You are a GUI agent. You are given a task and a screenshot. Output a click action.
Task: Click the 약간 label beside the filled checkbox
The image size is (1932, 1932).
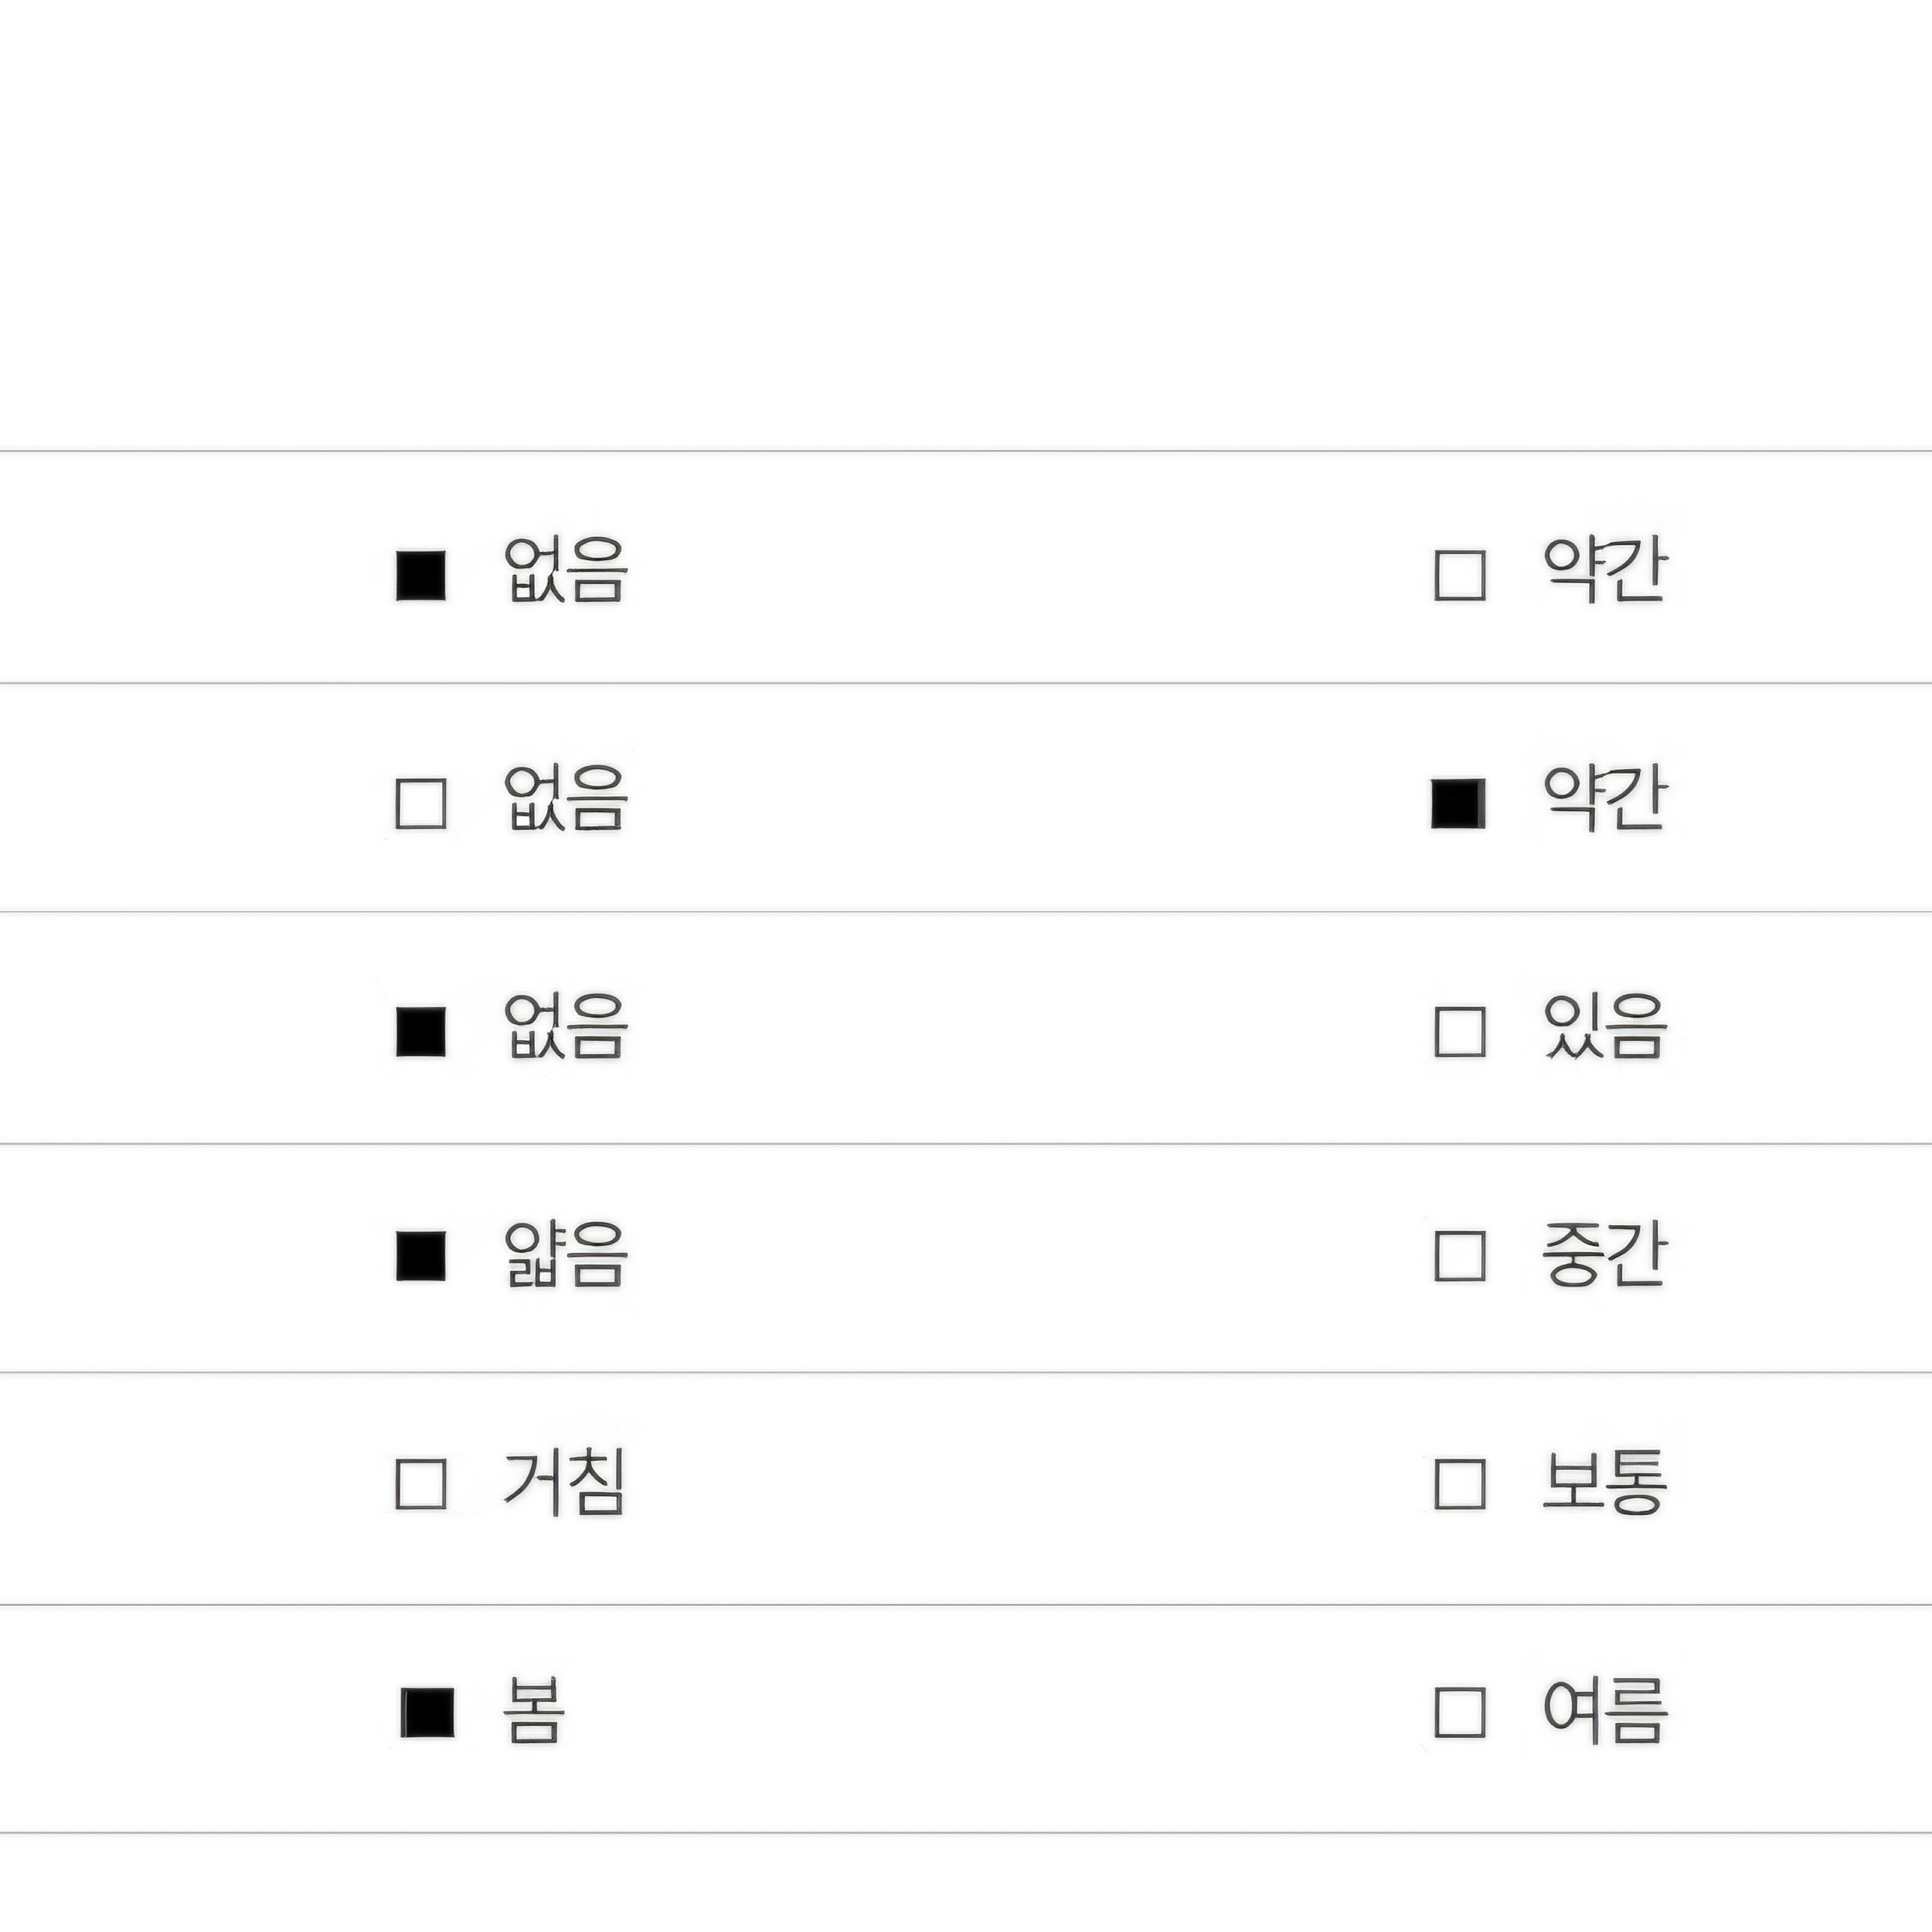(x=1605, y=797)
